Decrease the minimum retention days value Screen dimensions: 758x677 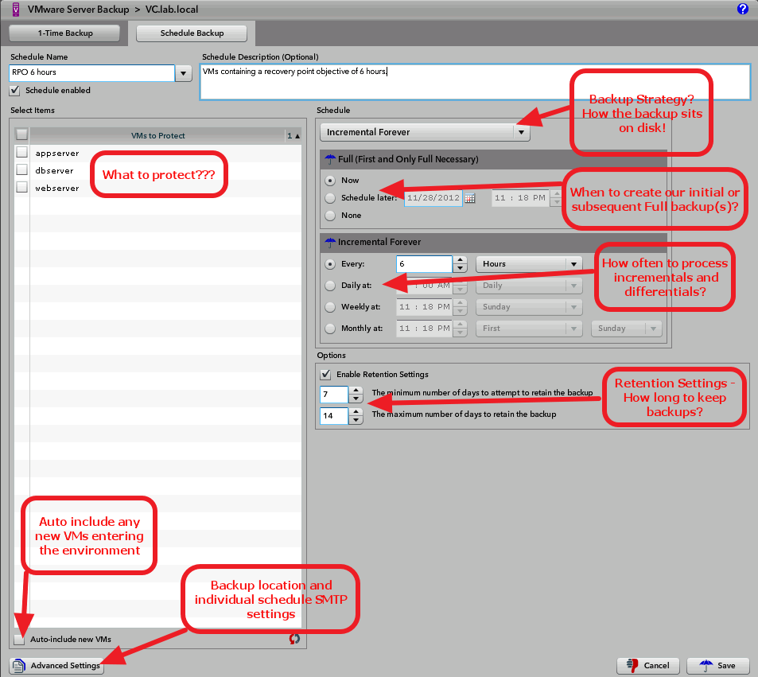(356, 399)
